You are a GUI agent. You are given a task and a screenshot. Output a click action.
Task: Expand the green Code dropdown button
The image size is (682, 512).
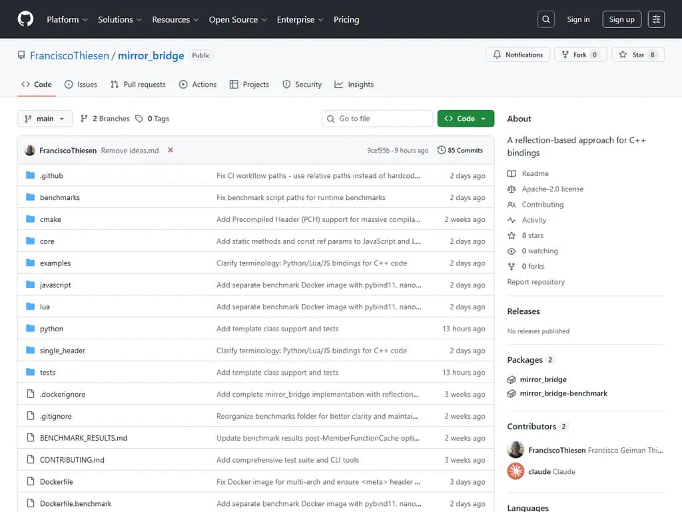(466, 119)
